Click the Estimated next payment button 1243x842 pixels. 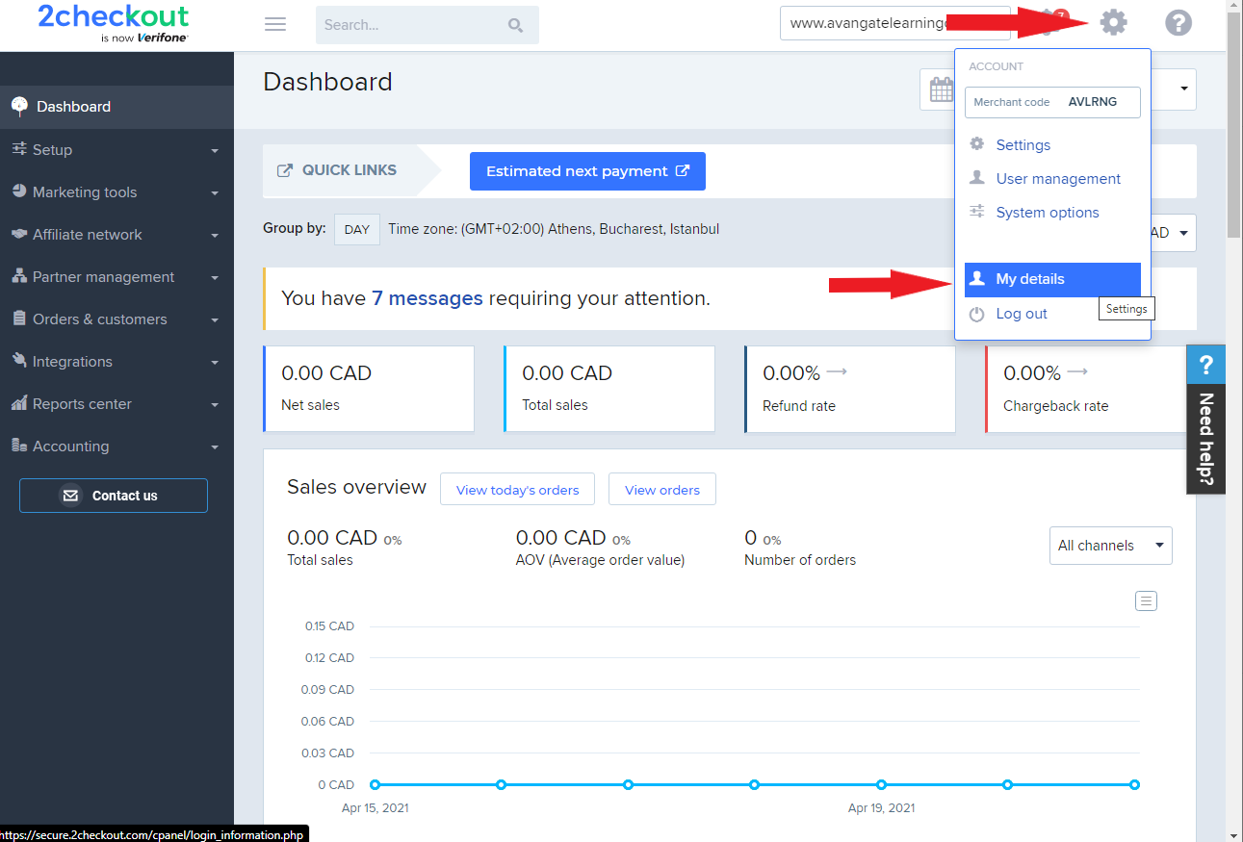pos(587,171)
